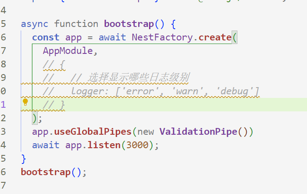Viewport: 307px width, 194px height.
Task: Click the port number 3000
Action: pyautogui.click(x=140, y=145)
